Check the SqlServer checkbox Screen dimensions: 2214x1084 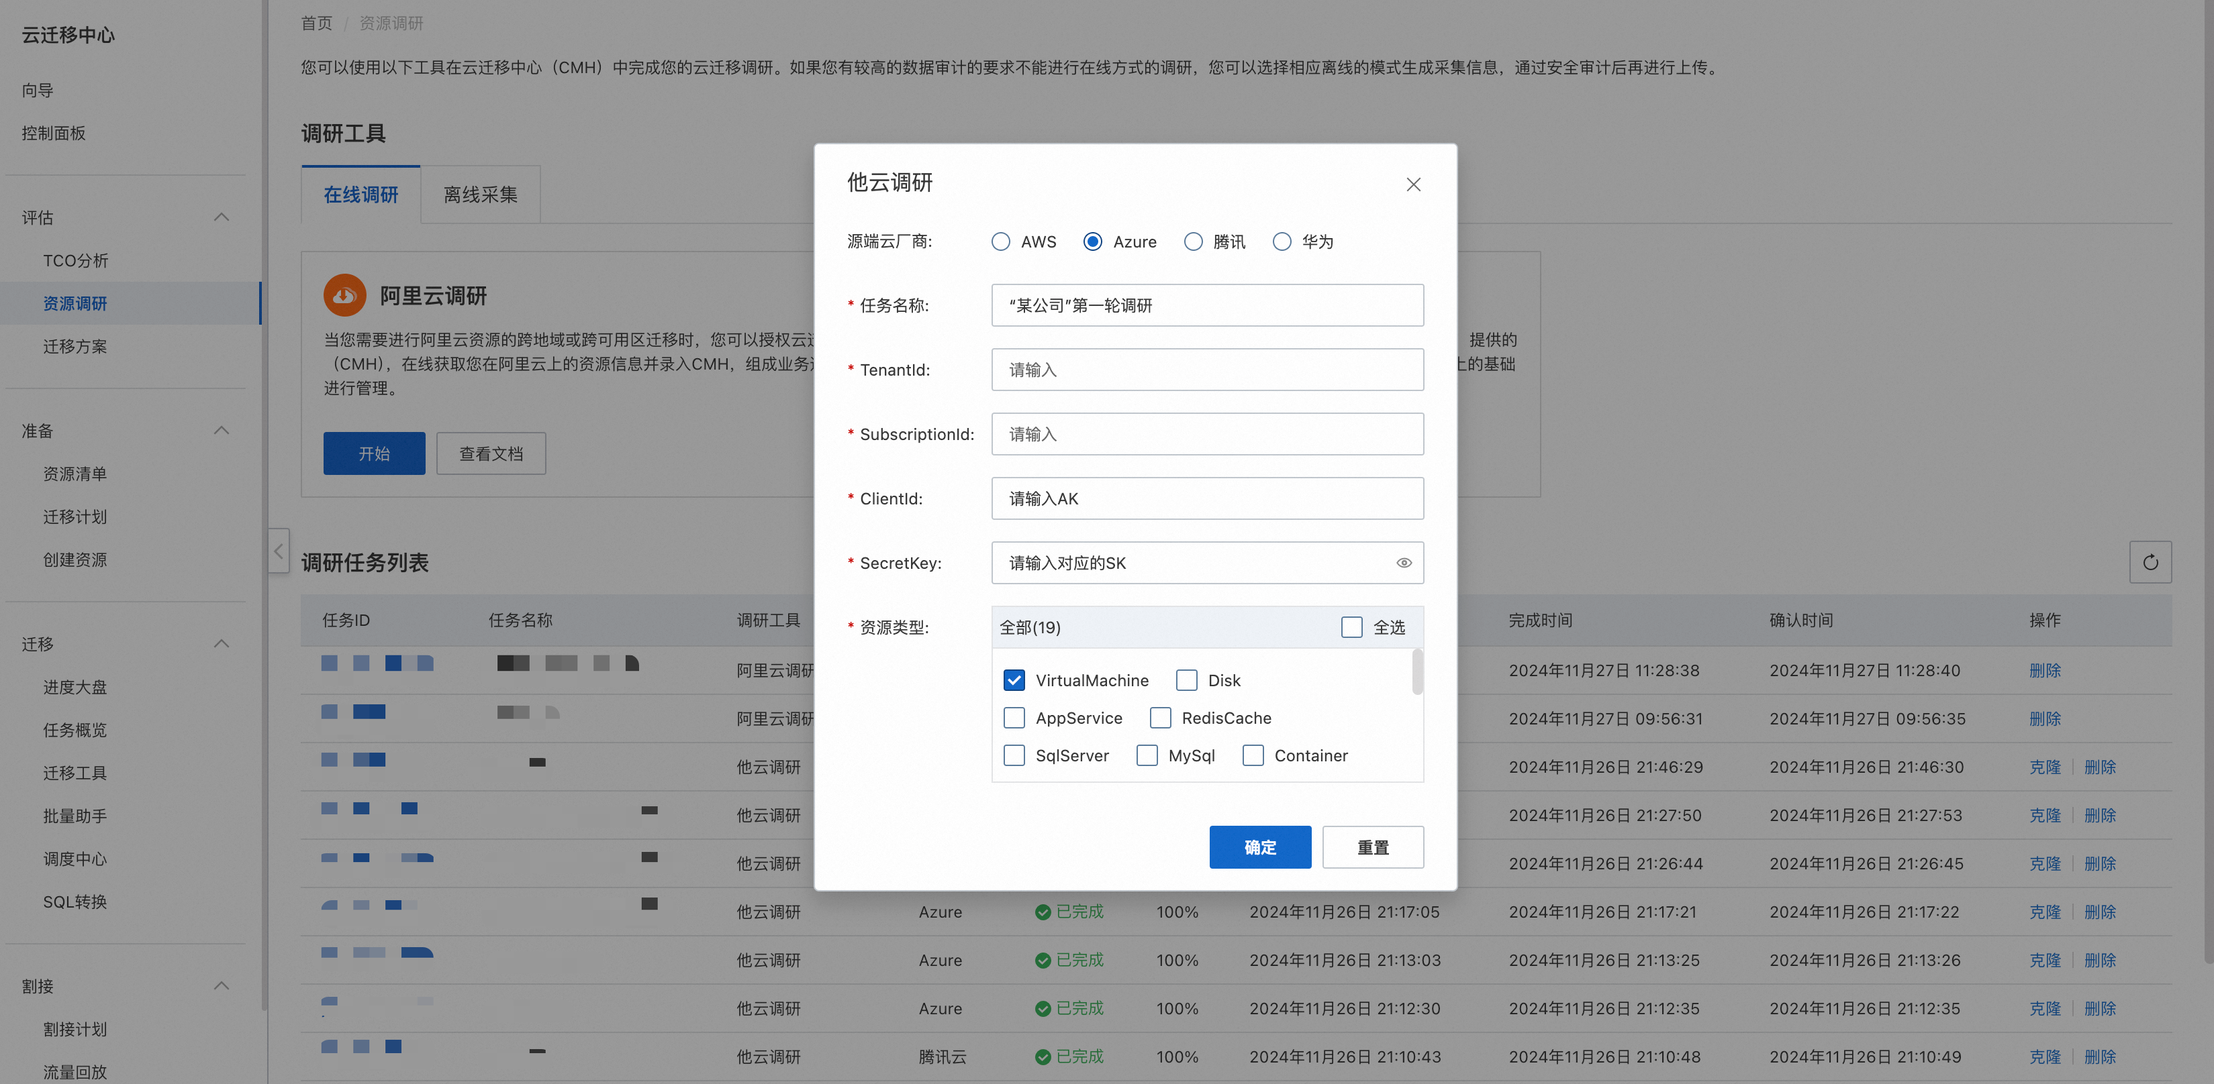(1014, 756)
